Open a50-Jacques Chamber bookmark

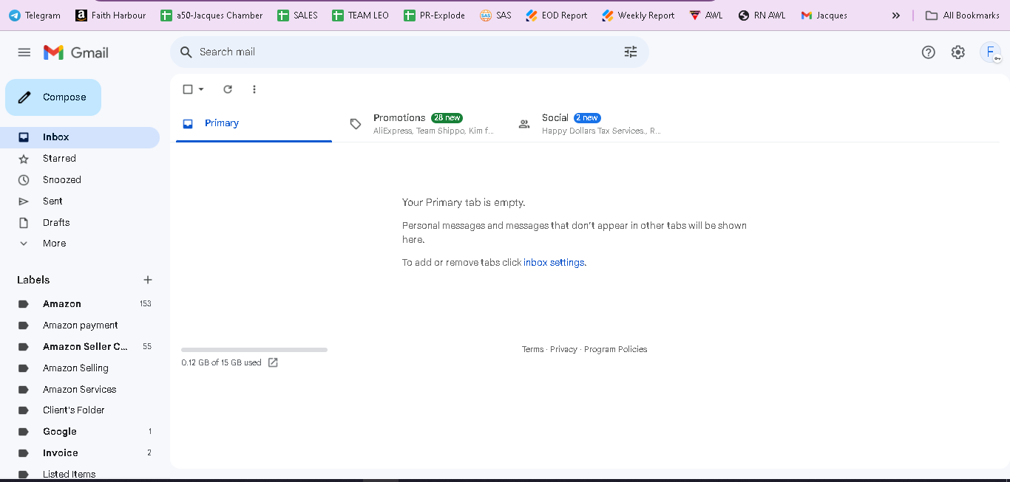pos(211,15)
